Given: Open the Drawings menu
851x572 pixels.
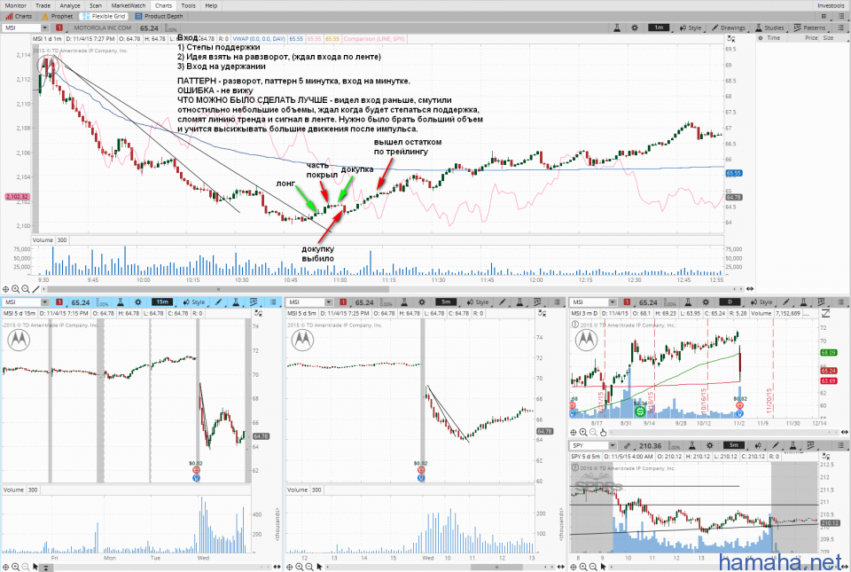Looking at the screenshot, I should [729, 27].
